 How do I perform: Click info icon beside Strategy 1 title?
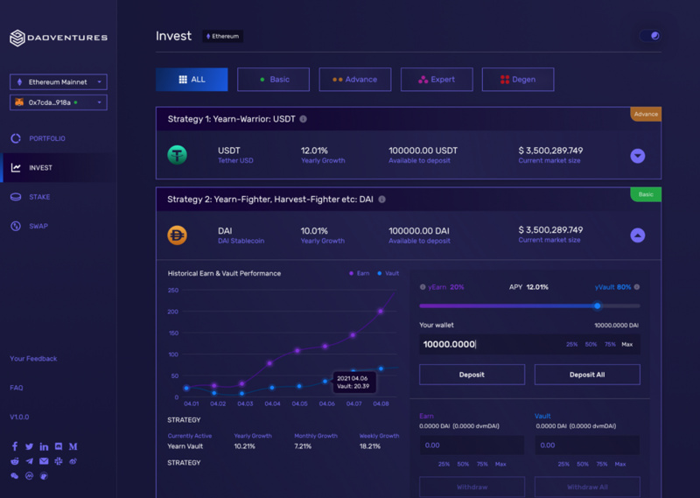tap(303, 119)
